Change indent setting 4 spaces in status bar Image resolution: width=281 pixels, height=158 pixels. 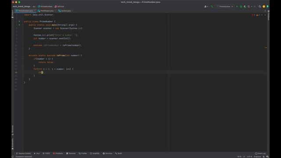[257, 157]
